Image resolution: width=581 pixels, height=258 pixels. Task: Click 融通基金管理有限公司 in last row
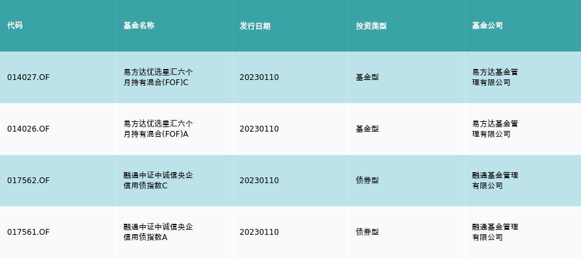click(x=495, y=232)
